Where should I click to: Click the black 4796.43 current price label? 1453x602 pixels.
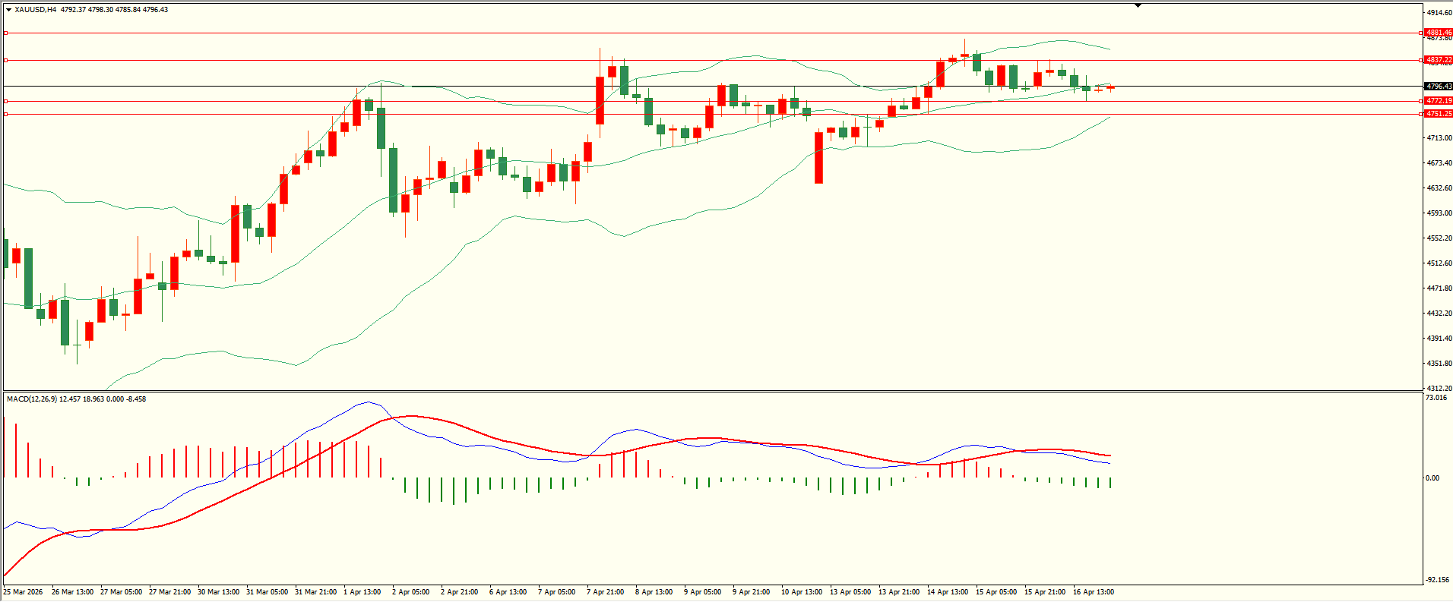pos(1438,87)
